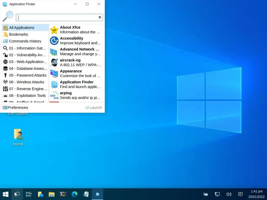Click the Database Assessment stack icon
267x200 pixels.
click(x=5, y=68)
